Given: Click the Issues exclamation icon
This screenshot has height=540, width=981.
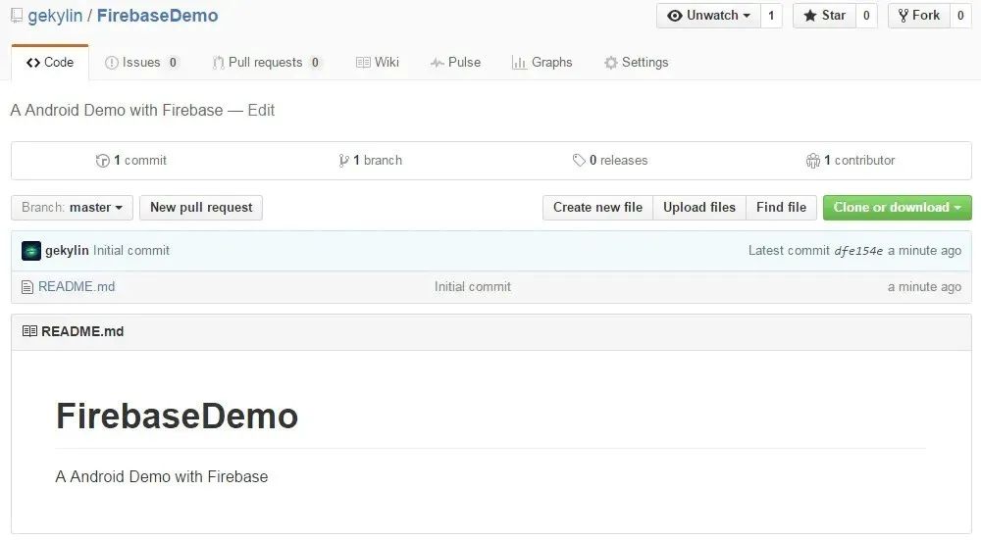Looking at the screenshot, I should (x=112, y=63).
